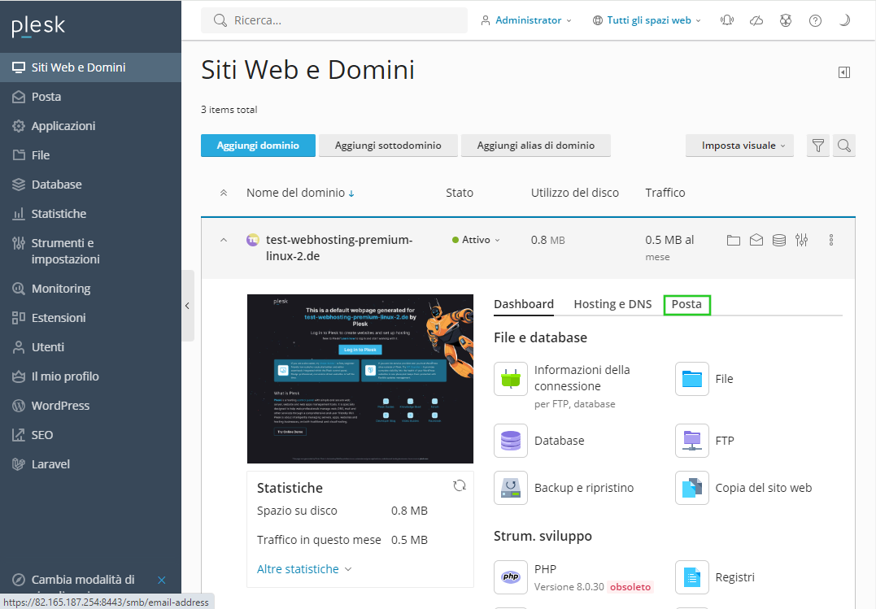
Task: Open domain hosting settings sliders icon
Action: click(802, 240)
